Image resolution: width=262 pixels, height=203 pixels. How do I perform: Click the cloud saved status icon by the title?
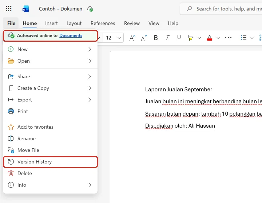click(90, 9)
